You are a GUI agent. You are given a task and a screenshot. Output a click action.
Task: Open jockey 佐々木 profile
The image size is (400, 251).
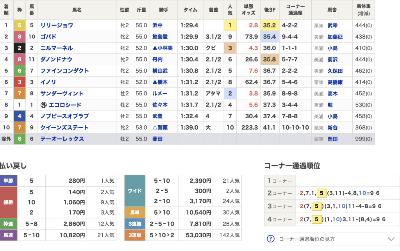coord(160,105)
